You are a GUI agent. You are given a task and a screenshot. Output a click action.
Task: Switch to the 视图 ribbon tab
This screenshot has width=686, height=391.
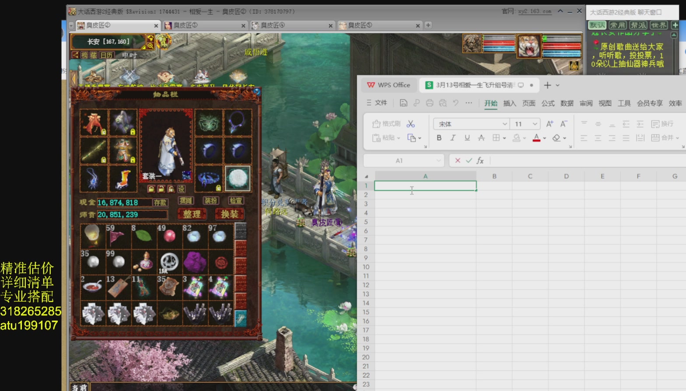coord(605,103)
